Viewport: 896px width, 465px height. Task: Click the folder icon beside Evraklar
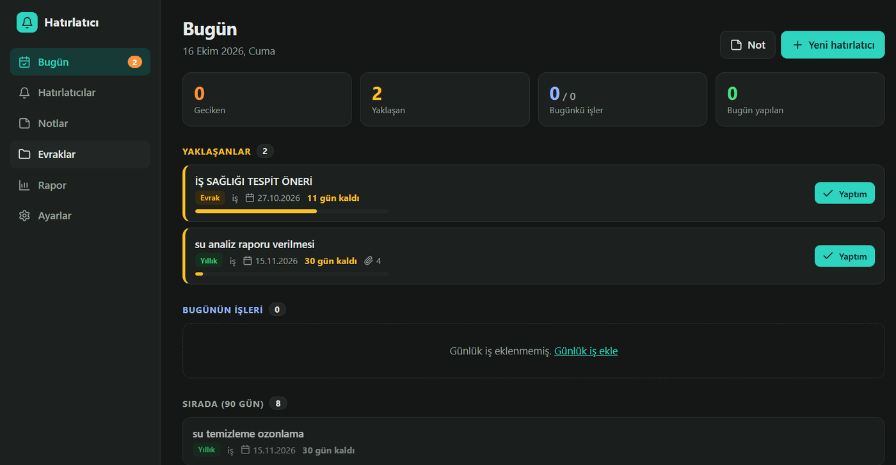[x=24, y=154]
